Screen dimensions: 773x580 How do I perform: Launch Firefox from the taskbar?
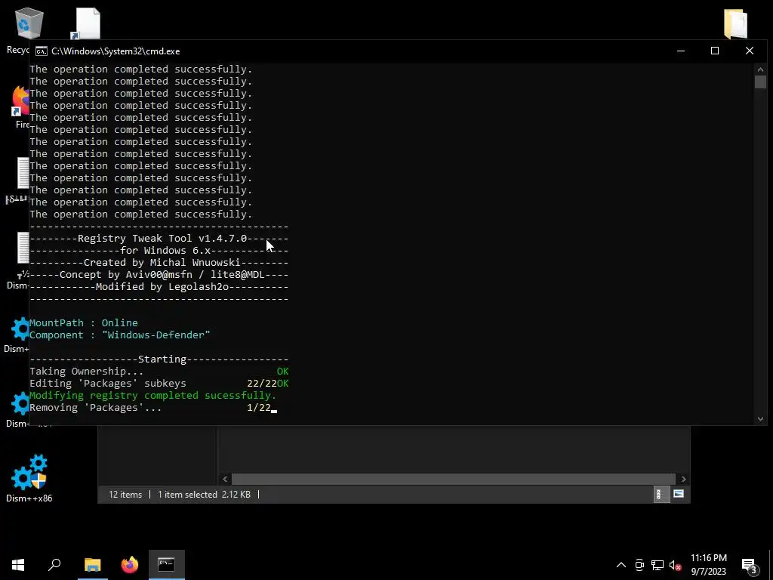click(130, 565)
